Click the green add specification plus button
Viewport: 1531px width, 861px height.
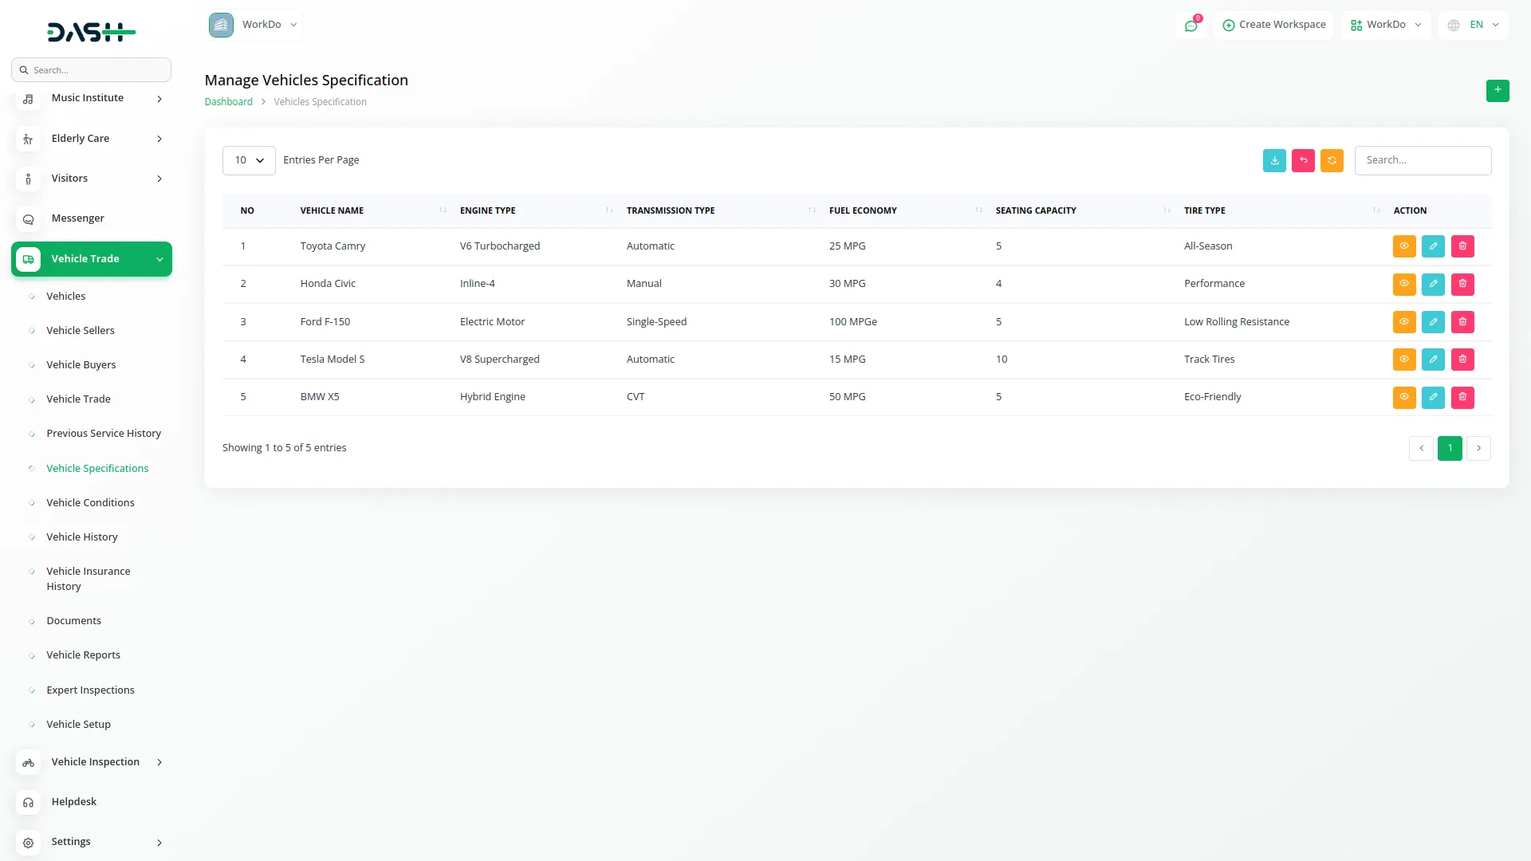[1497, 90]
